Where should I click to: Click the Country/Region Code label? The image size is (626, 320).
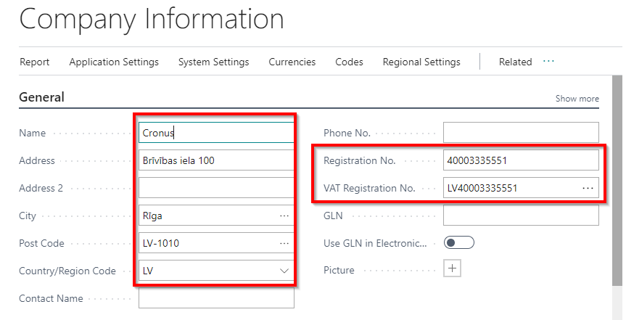click(x=67, y=271)
